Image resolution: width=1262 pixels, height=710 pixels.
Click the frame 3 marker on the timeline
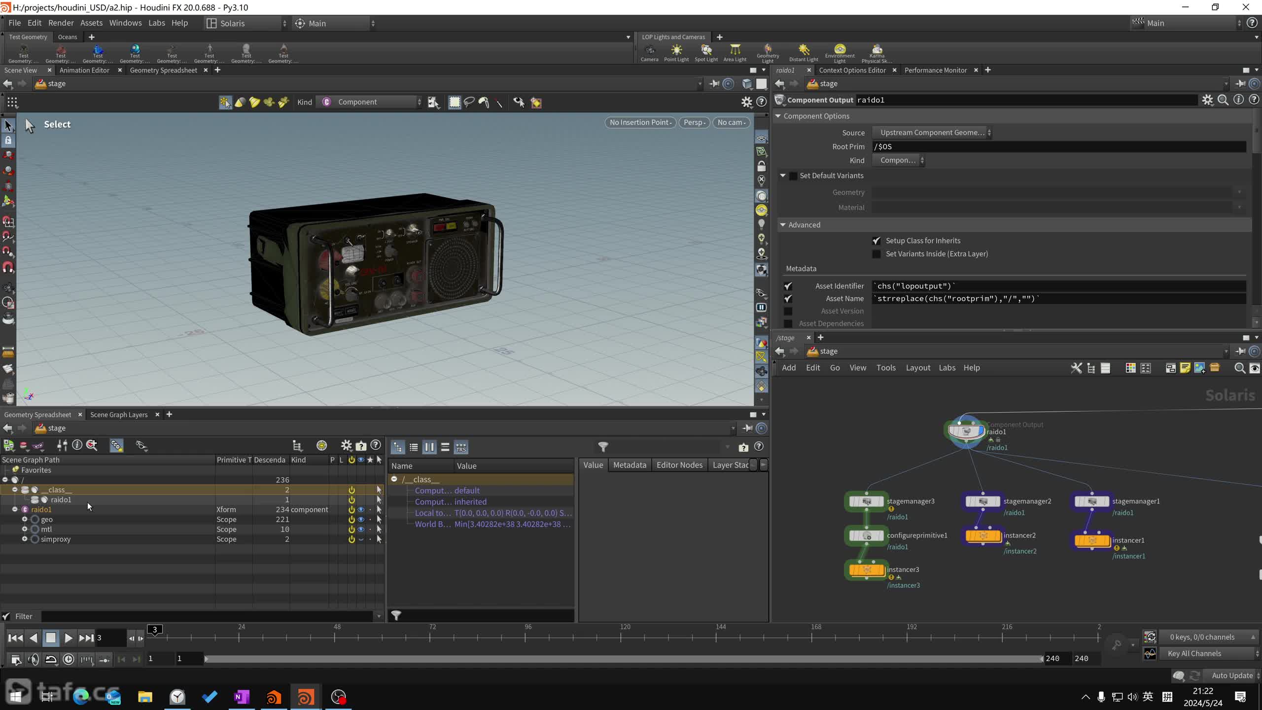[x=155, y=630]
